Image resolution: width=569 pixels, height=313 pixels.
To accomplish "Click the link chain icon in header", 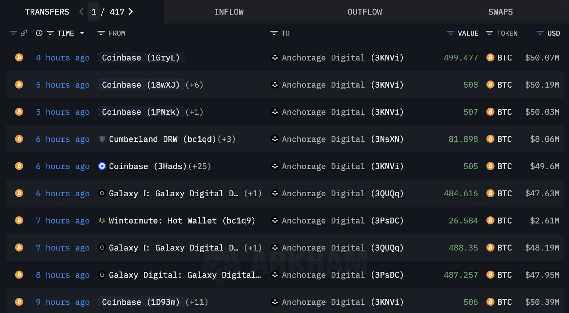I will 24,33.
